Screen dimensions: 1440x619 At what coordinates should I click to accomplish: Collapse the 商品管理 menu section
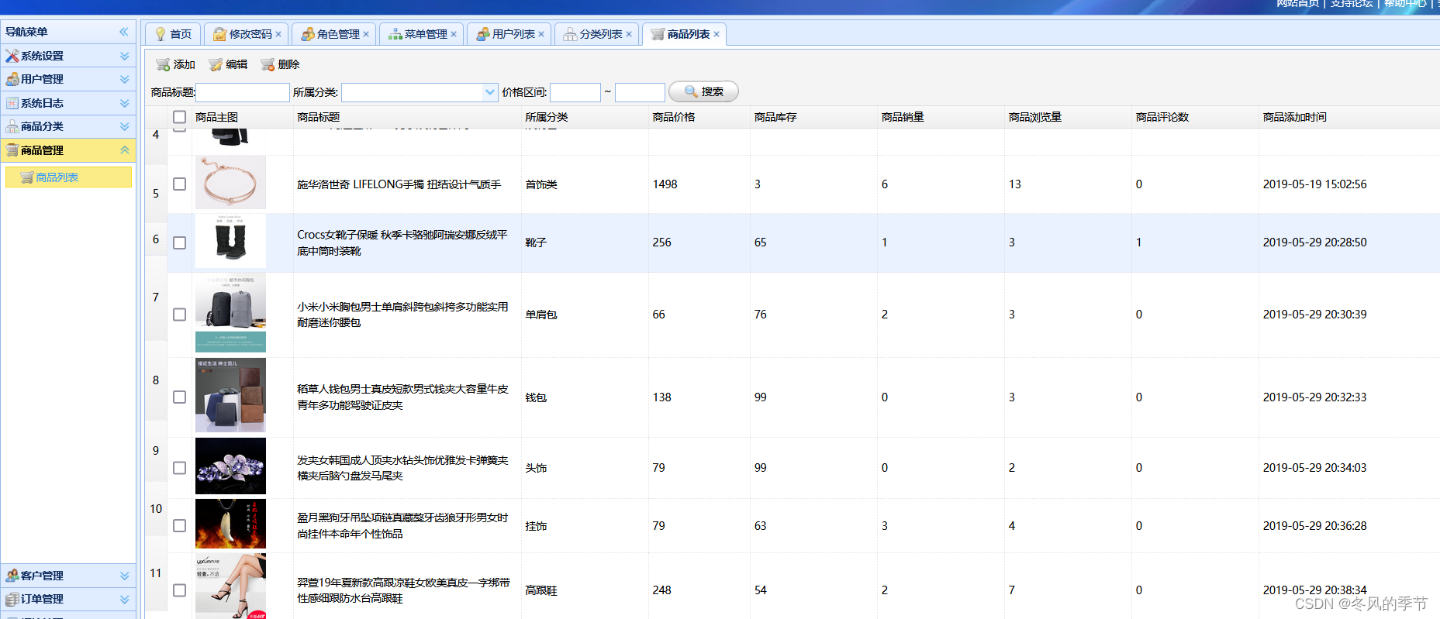(x=124, y=150)
